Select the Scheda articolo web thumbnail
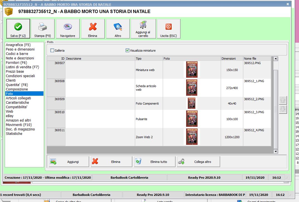 click(x=192, y=87)
